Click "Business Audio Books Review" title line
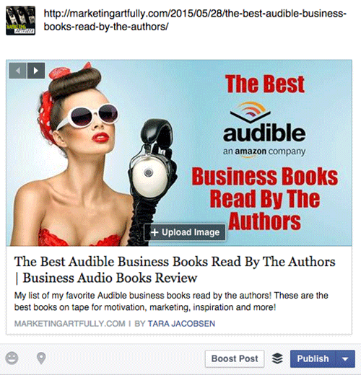This screenshot has width=361, height=375. click(x=110, y=278)
